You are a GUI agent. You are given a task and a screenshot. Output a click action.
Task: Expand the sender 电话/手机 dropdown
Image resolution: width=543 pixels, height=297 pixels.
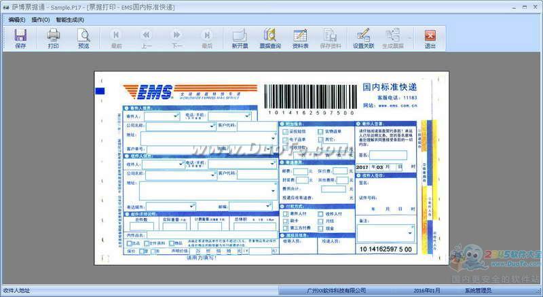[247, 116]
